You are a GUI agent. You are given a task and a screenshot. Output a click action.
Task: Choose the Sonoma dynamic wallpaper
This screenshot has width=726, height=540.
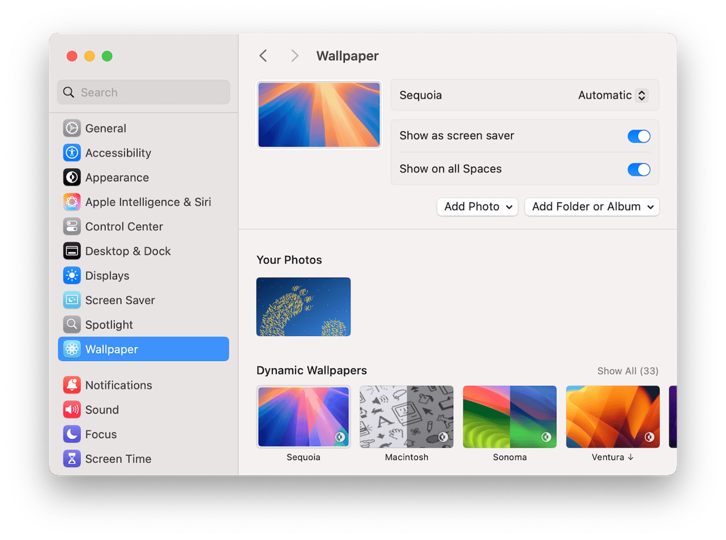pos(509,416)
